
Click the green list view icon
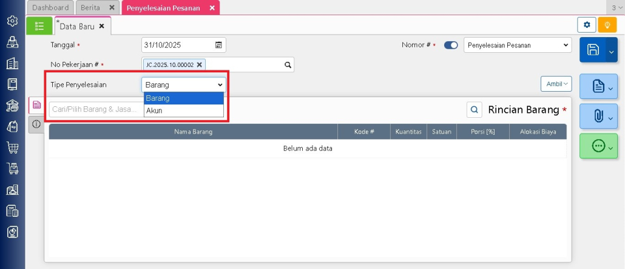[39, 26]
